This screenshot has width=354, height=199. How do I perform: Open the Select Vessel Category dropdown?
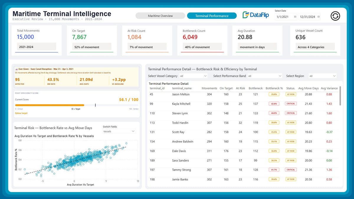(194, 76)
